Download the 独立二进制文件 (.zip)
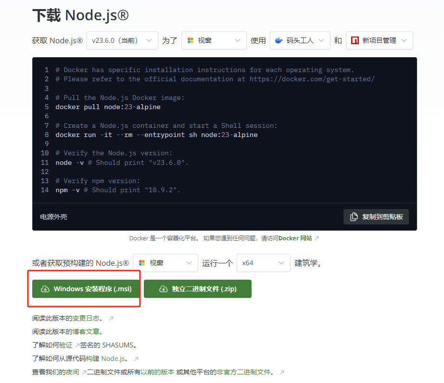The image size is (444, 383). tap(198, 289)
